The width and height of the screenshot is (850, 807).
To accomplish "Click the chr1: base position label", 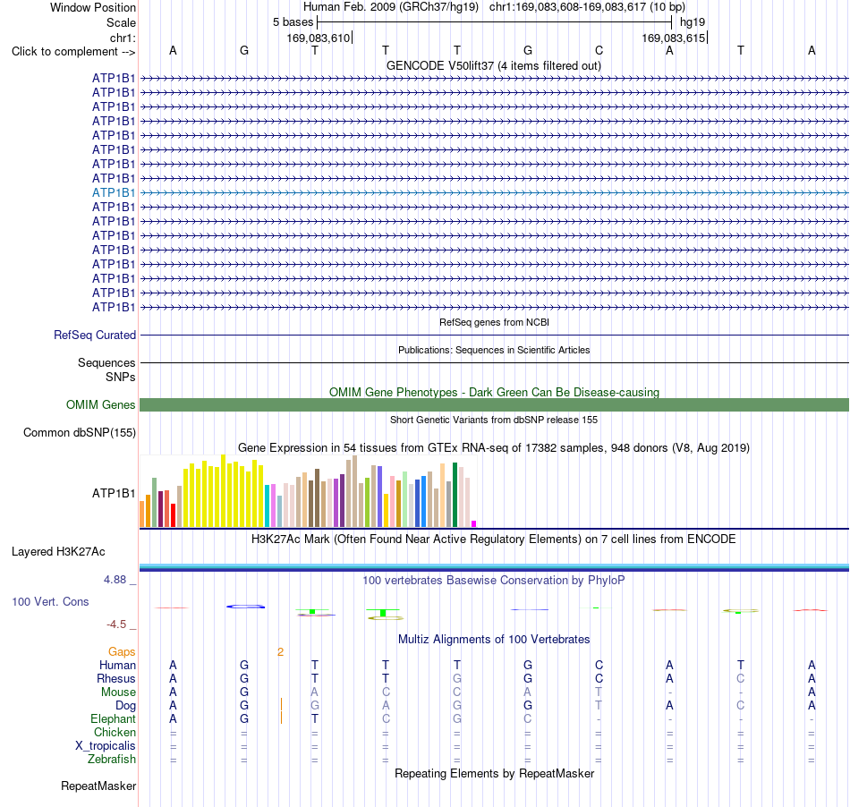I will (x=123, y=38).
